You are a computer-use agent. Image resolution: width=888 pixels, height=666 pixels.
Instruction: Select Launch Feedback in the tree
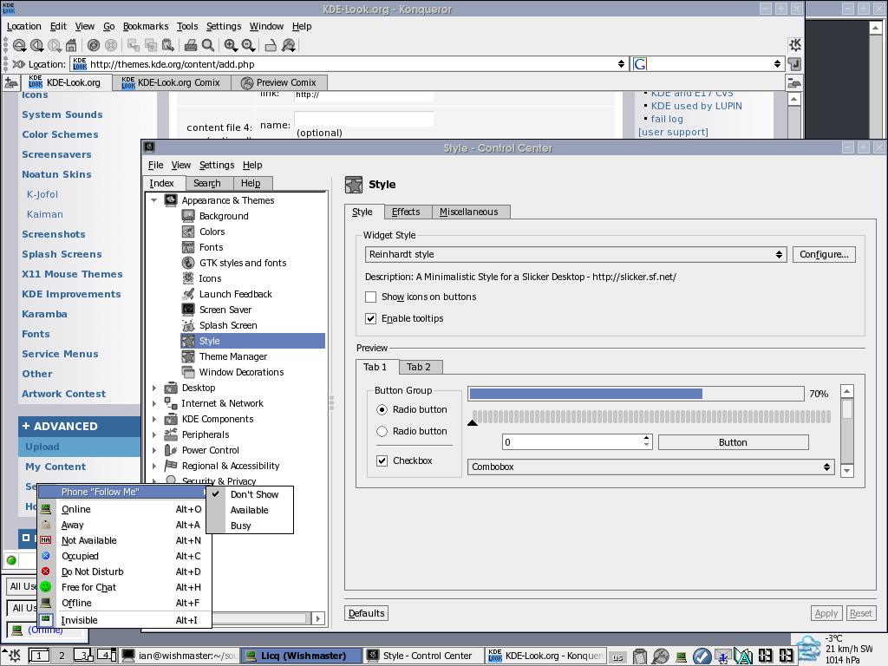click(x=236, y=294)
